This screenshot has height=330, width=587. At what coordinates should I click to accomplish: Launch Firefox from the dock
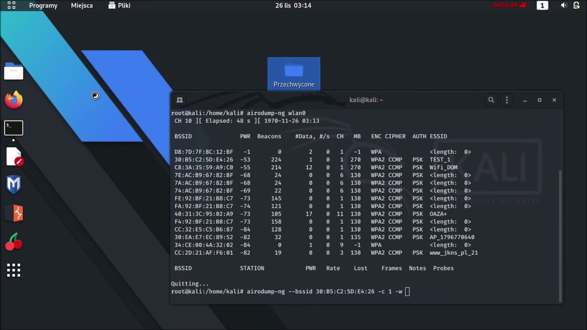coord(14,99)
